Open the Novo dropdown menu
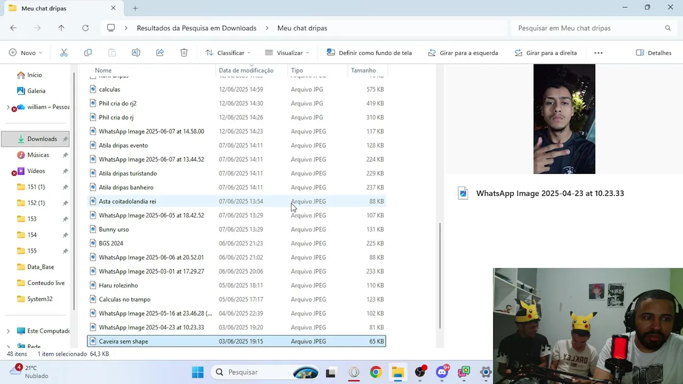This screenshot has height=384, width=683. (26, 53)
